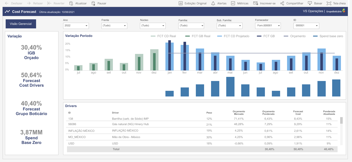
Task: Click the Peso column header
Action: click(209, 113)
